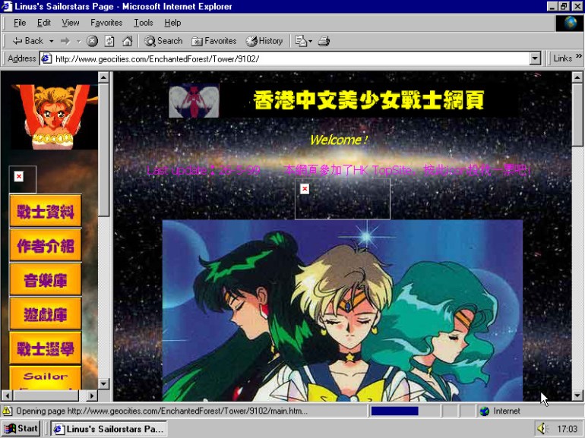
Task: Click the sidebar vertical scroll thumb
Action: [x=103, y=150]
